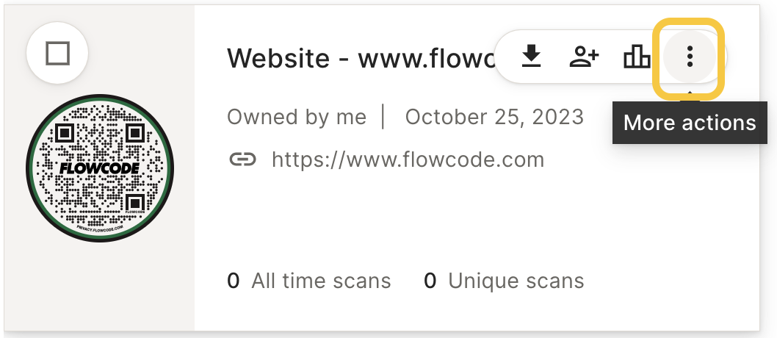Click the bottom-right finder square of QR code
Viewport: 777px width, 338px height.
click(x=134, y=202)
